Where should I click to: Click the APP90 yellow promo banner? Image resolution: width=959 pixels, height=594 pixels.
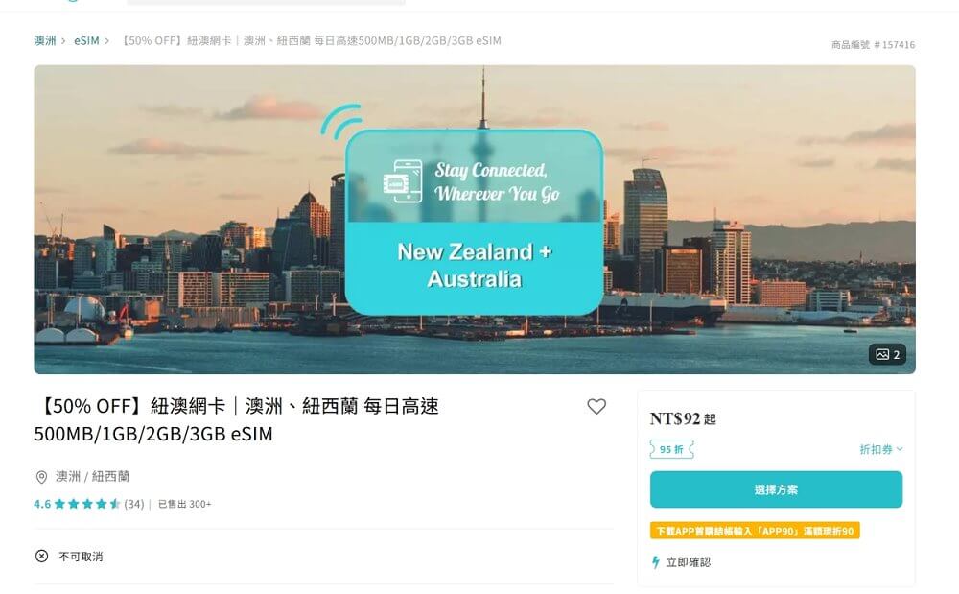point(755,531)
